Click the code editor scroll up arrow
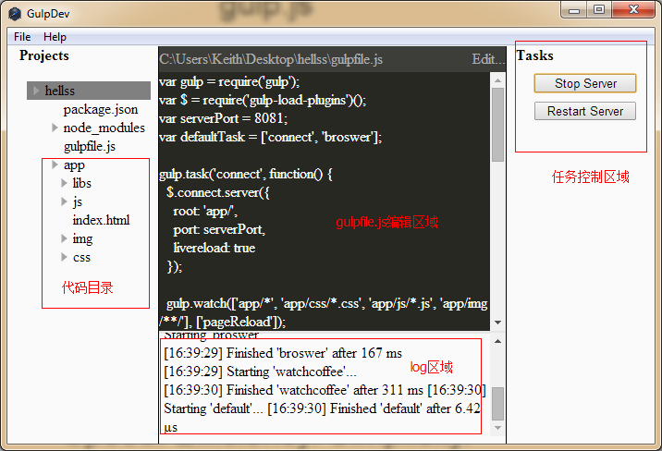The width and height of the screenshot is (662, 451). click(497, 80)
